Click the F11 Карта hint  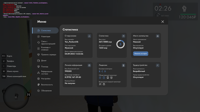click(x=7, y=56)
